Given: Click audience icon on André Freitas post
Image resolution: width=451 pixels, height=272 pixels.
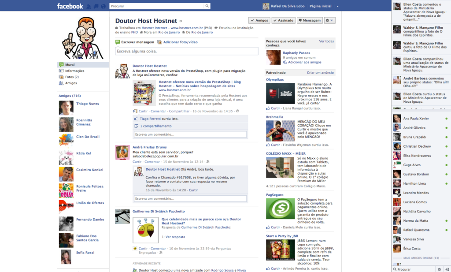Looking at the screenshot, I should (208, 162).
